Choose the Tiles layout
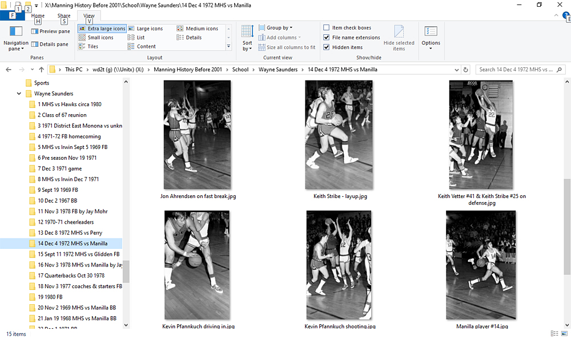Image resolution: width=571 pixels, height=339 pixels. [89, 47]
